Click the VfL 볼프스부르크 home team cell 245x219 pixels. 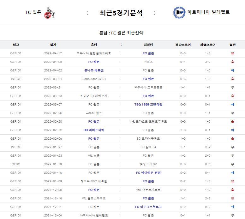point(94,198)
